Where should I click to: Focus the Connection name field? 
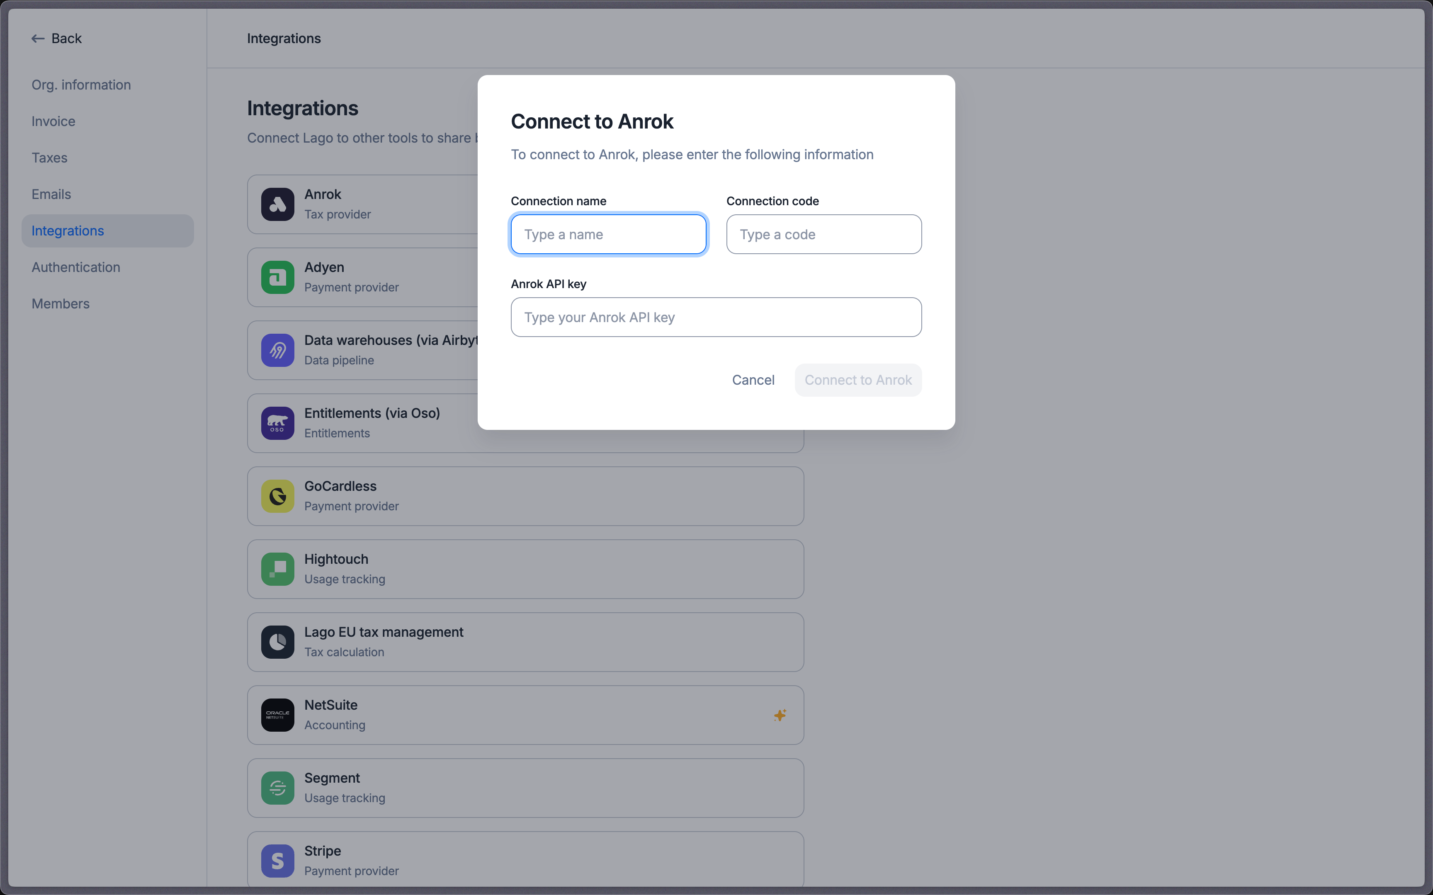[x=608, y=234]
